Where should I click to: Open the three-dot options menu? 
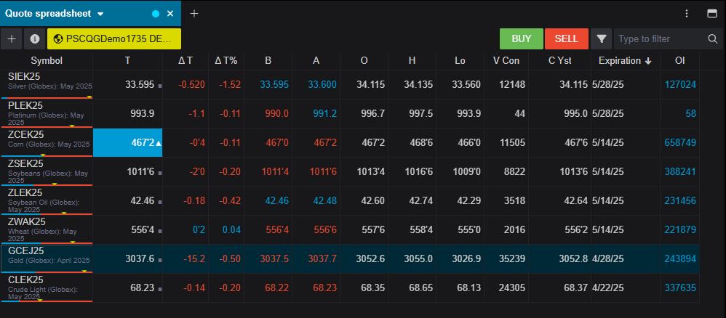(x=687, y=13)
